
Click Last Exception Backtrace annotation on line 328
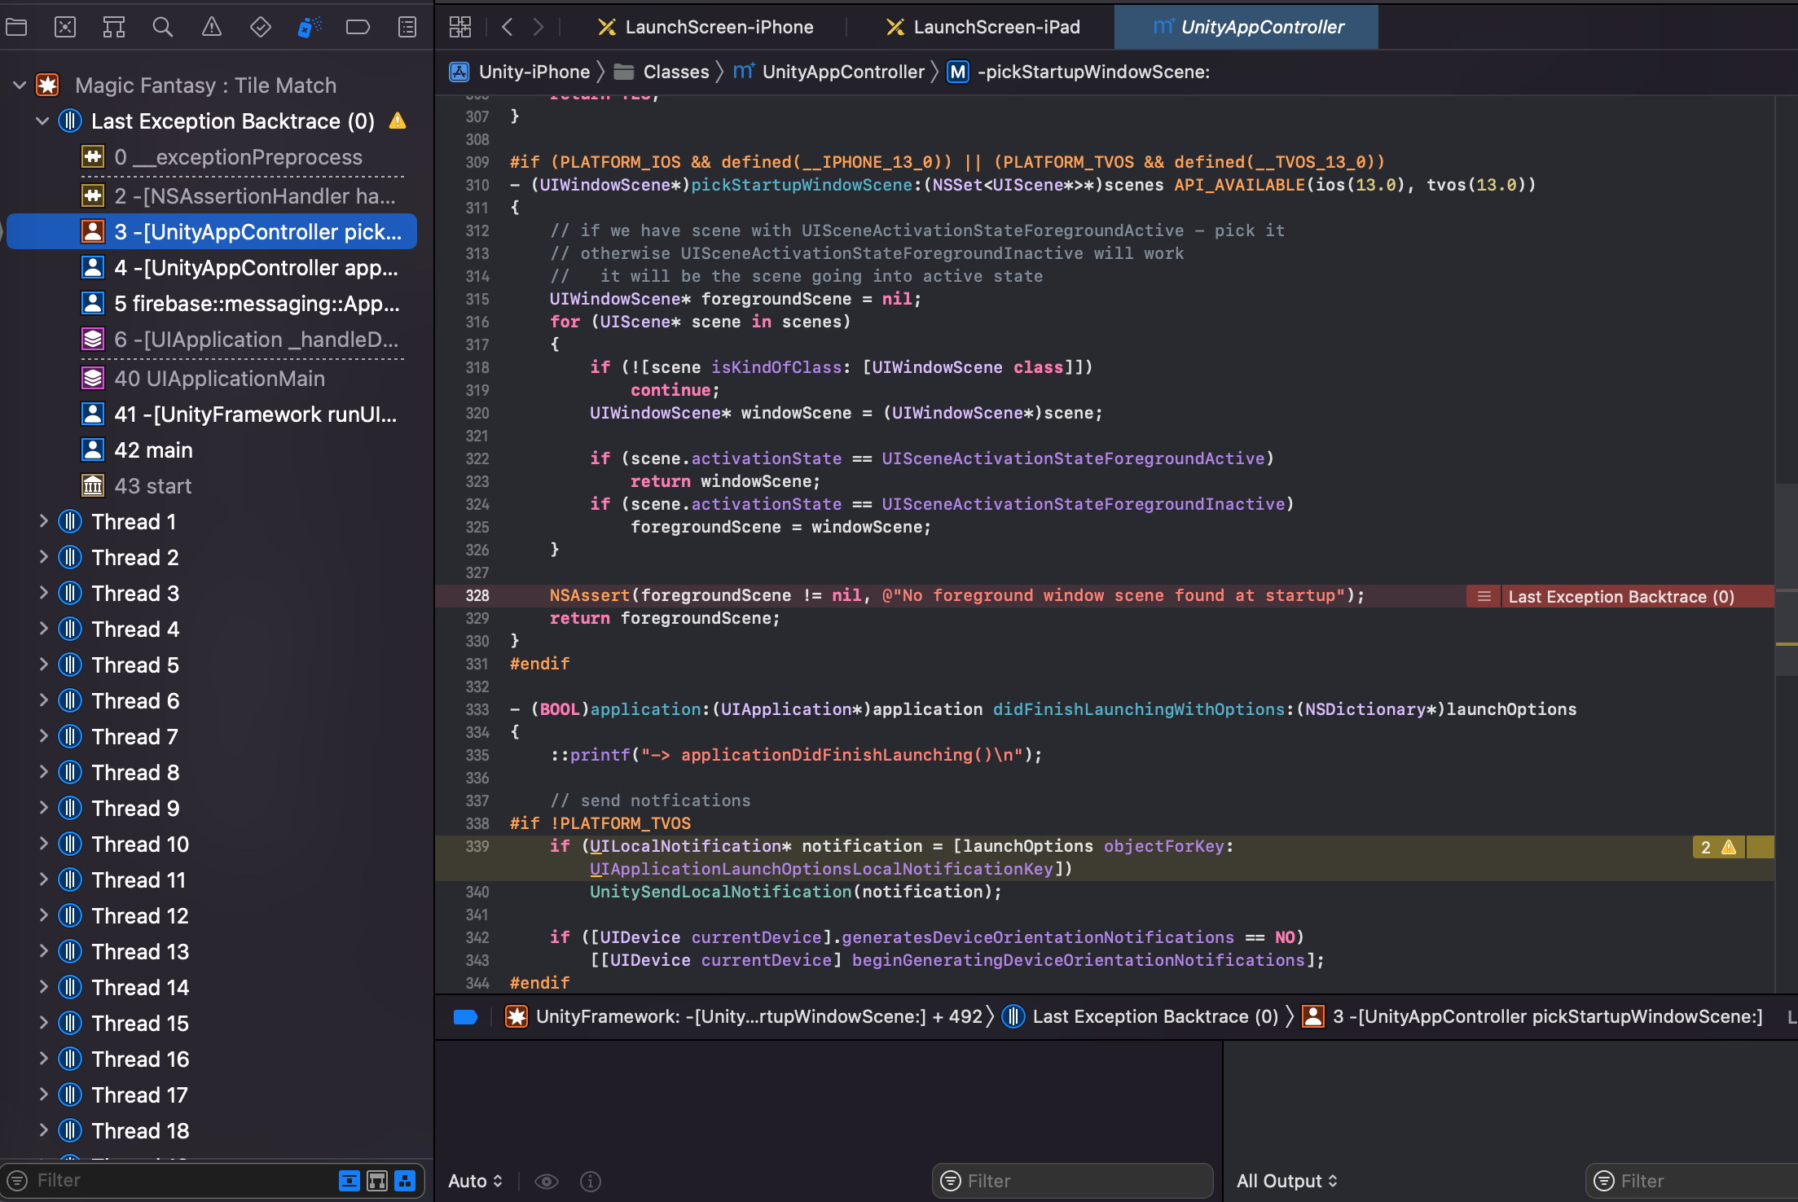point(1620,596)
